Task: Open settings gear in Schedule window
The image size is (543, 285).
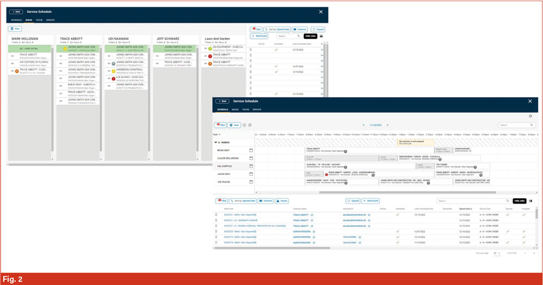Action: (530, 116)
